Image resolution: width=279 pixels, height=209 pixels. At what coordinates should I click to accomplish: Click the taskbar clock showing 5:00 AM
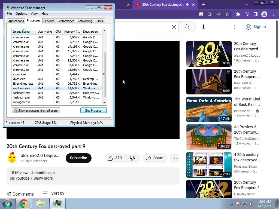265,204
